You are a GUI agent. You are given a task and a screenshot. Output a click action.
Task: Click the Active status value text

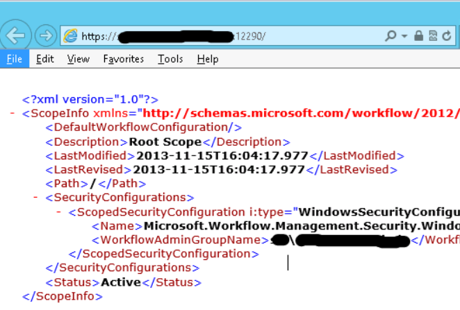click(120, 282)
